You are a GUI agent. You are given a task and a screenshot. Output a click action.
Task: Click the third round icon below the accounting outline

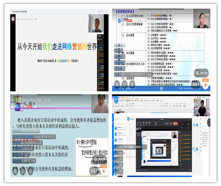pos(132,84)
